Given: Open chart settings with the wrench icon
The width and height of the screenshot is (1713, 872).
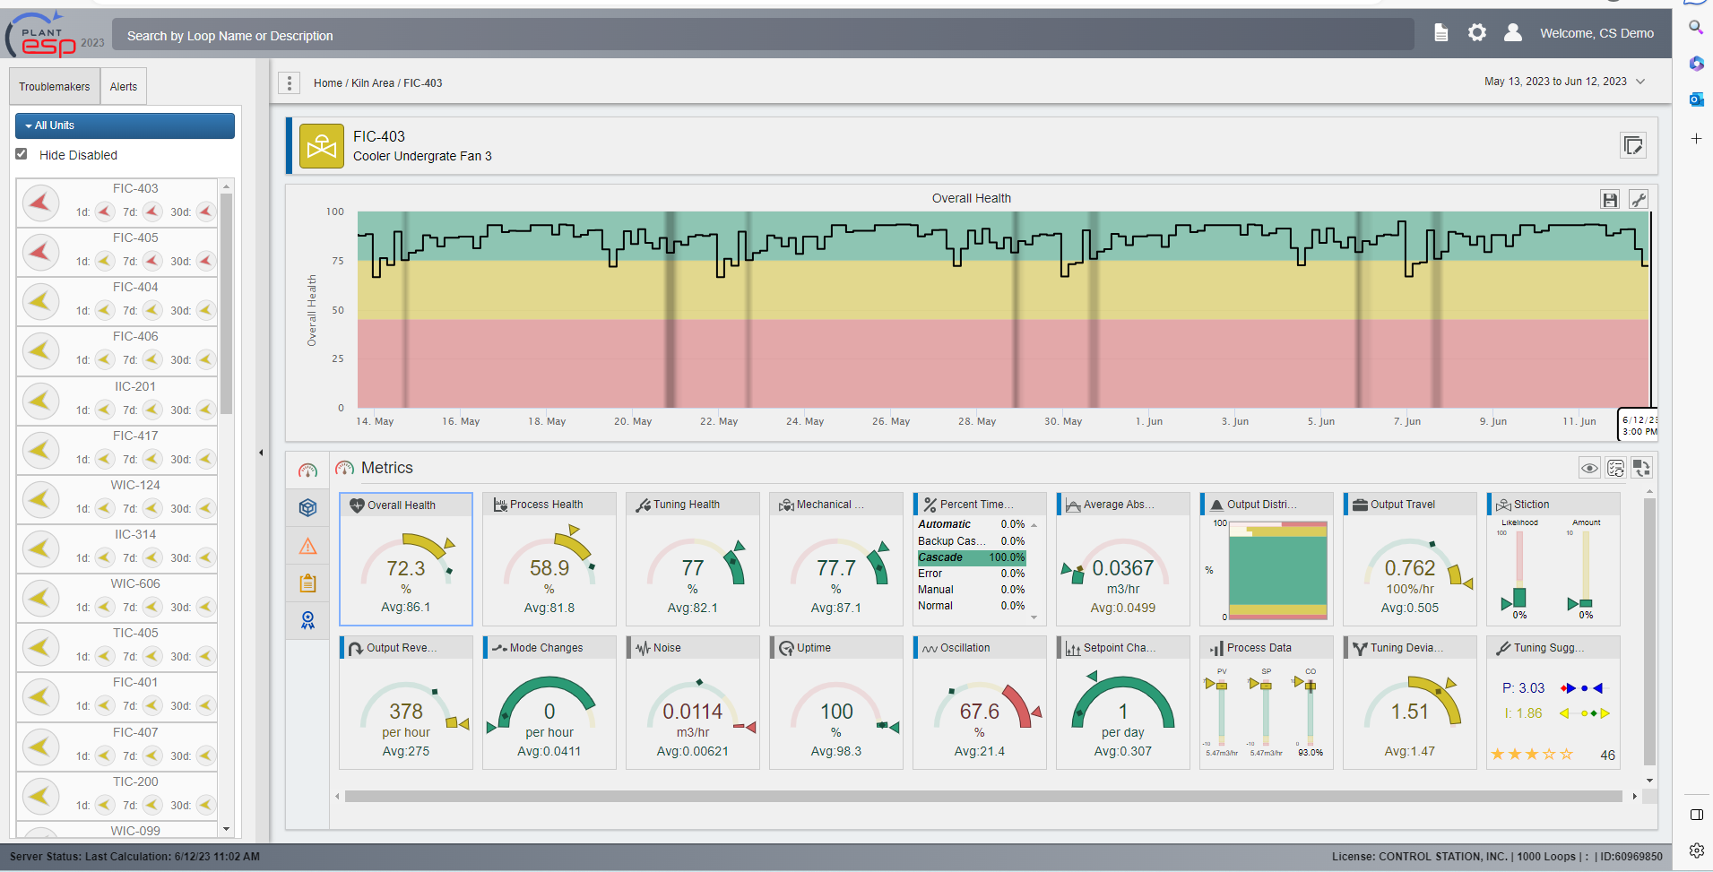Looking at the screenshot, I should 1639,199.
